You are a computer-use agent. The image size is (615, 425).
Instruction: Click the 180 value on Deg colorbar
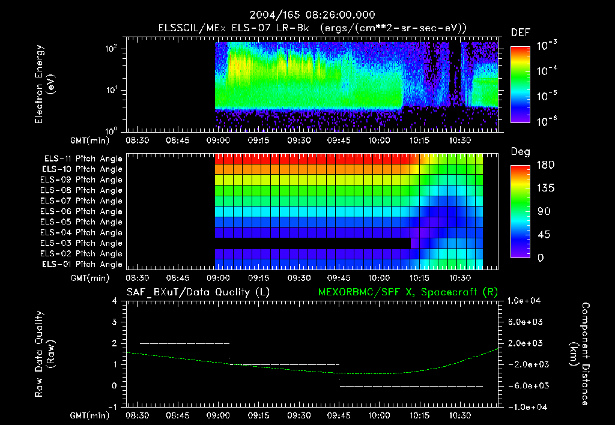[x=545, y=164]
